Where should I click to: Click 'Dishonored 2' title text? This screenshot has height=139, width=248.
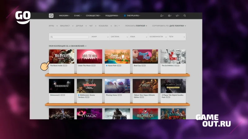point(55,95)
